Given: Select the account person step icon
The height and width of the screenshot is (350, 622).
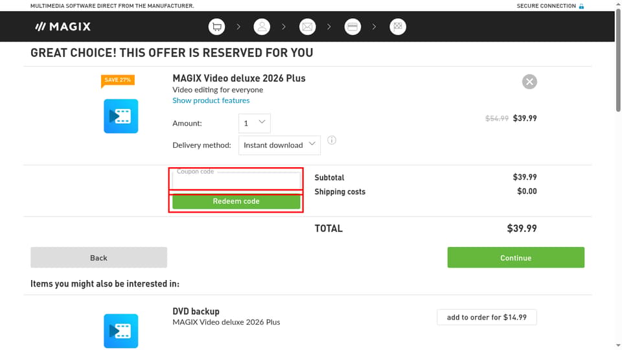Looking at the screenshot, I should (x=262, y=27).
